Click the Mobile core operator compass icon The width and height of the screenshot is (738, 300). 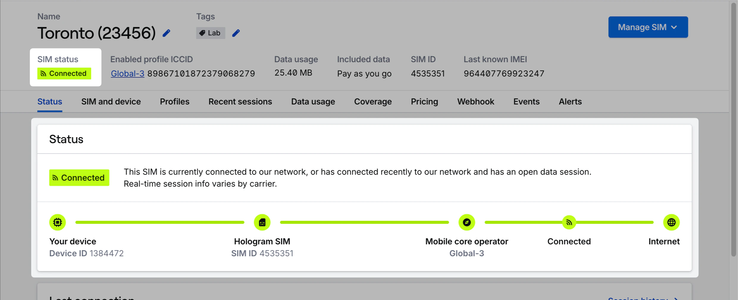467,222
